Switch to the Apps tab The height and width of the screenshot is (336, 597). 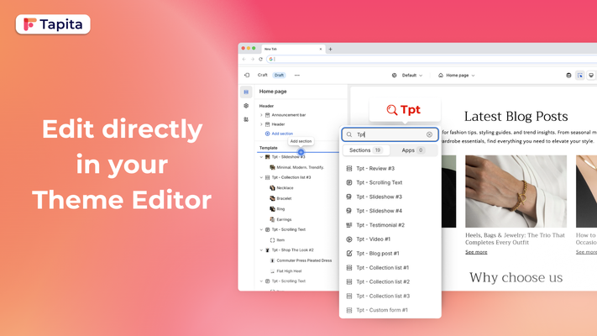tap(413, 150)
